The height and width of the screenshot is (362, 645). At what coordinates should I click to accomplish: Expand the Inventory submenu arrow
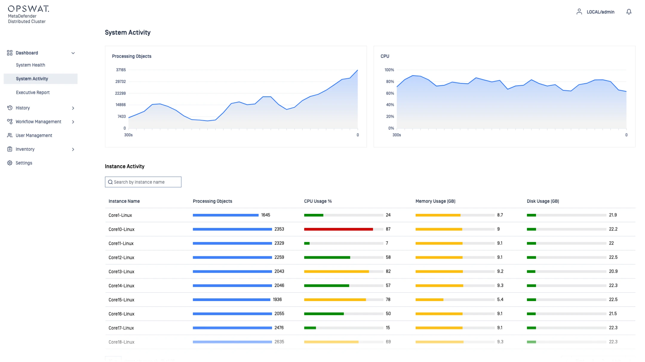(x=73, y=149)
